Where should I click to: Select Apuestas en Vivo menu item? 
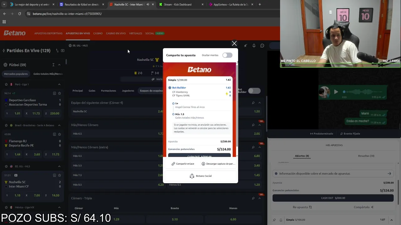(x=78, y=33)
